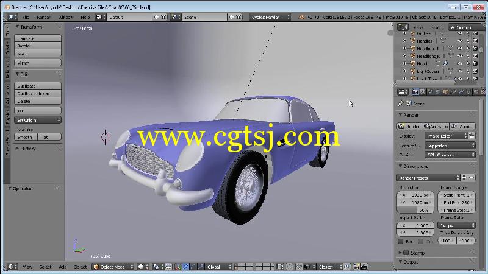Open the Display Image Editor dropdown
Screen dimensions: 488x274
[x=447, y=136]
